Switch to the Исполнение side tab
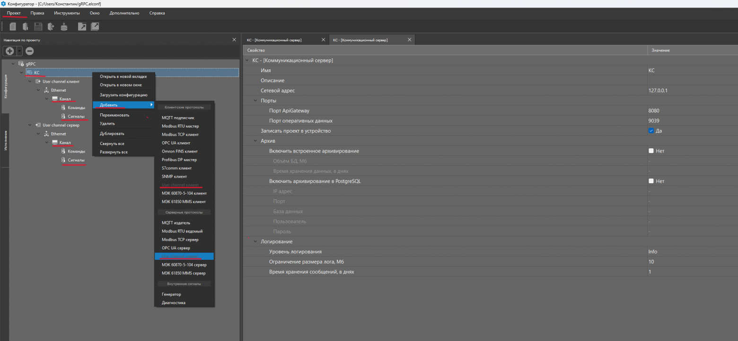This screenshot has height=341, width=738. [5, 140]
